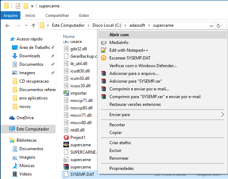Choose Abrir com in context menu

[163, 35]
